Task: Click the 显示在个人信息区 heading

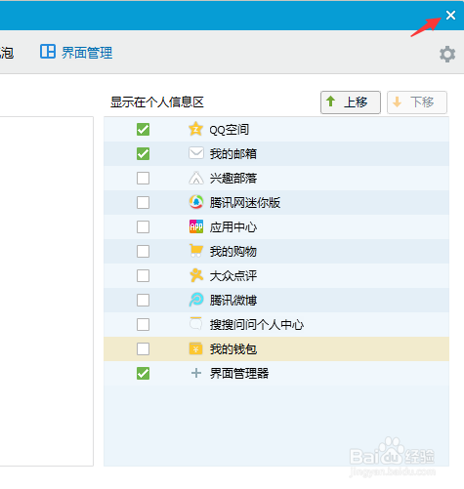Action: click(157, 102)
